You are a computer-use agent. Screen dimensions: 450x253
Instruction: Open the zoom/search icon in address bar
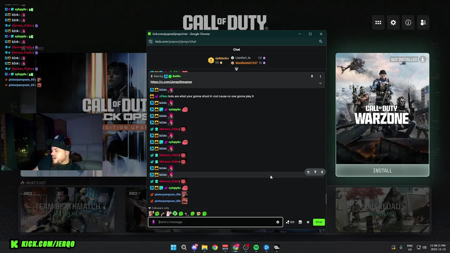click(x=321, y=41)
